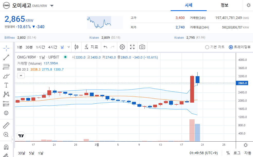253x157 pixels.
Task: Click the 저가 value 2,740
Action: (180, 27)
